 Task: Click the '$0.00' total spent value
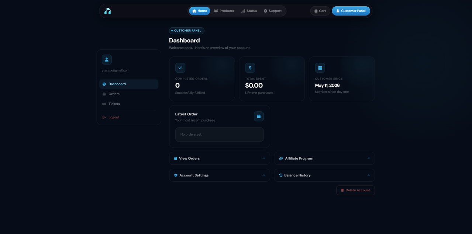coord(254,85)
